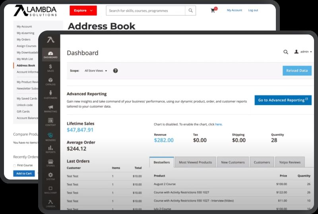Image resolution: width=318 pixels, height=214 pixels.
Task: Click the 'here' link to enable chart
Action: [218, 124]
